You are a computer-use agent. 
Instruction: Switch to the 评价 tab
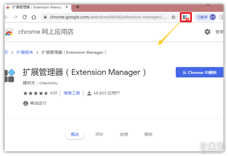pyautogui.click(x=99, y=134)
